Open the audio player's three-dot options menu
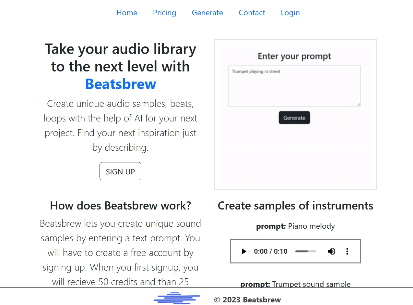The image size is (413, 305). (347, 251)
